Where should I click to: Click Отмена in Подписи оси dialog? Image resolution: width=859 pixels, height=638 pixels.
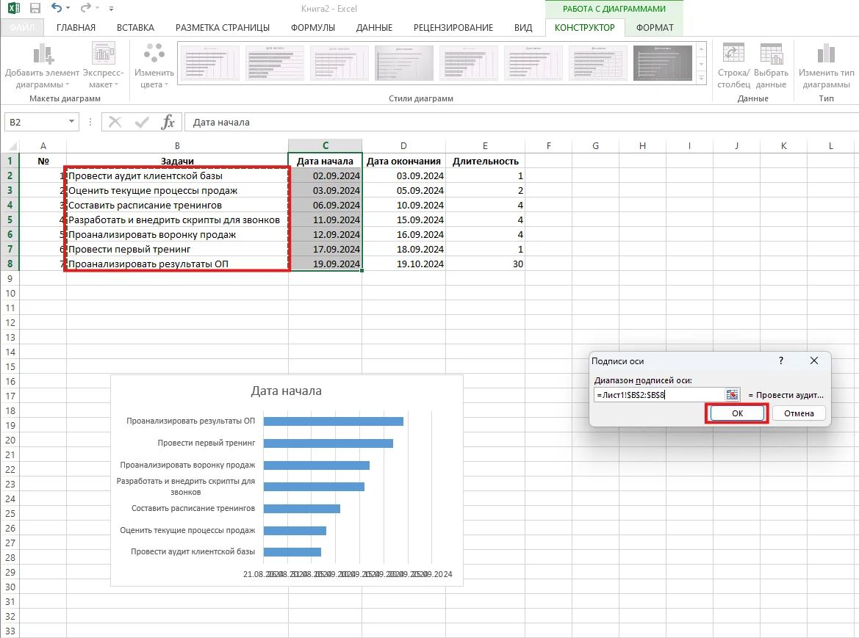click(799, 413)
